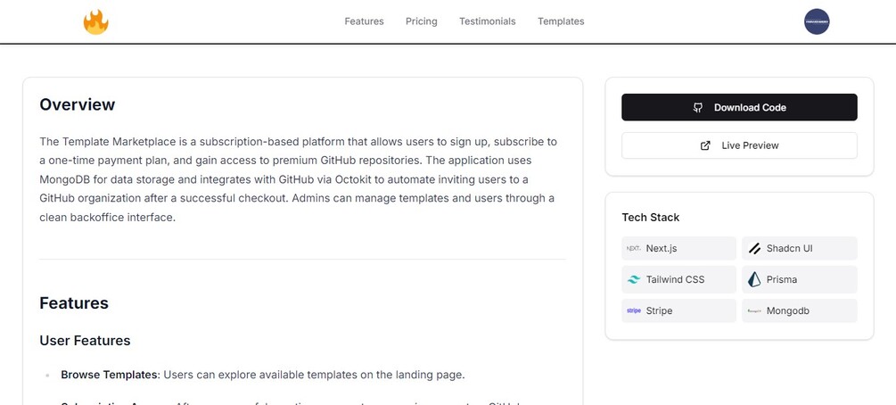Click the Stripe logo icon
The height and width of the screenshot is (405, 896).
coord(634,311)
